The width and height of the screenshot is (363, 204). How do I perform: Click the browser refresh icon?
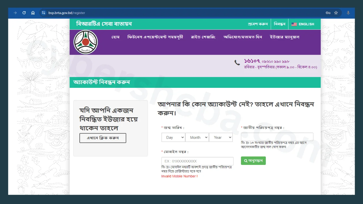point(24,13)
